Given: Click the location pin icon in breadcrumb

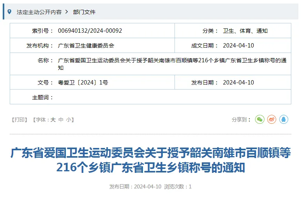Looking at the screenshot, I should [x=9, y=12].
